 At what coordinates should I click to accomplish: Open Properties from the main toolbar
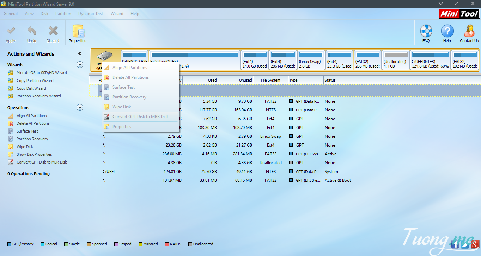point(78,31)
